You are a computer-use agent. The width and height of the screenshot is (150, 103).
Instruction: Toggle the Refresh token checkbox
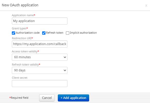(44, 33)
